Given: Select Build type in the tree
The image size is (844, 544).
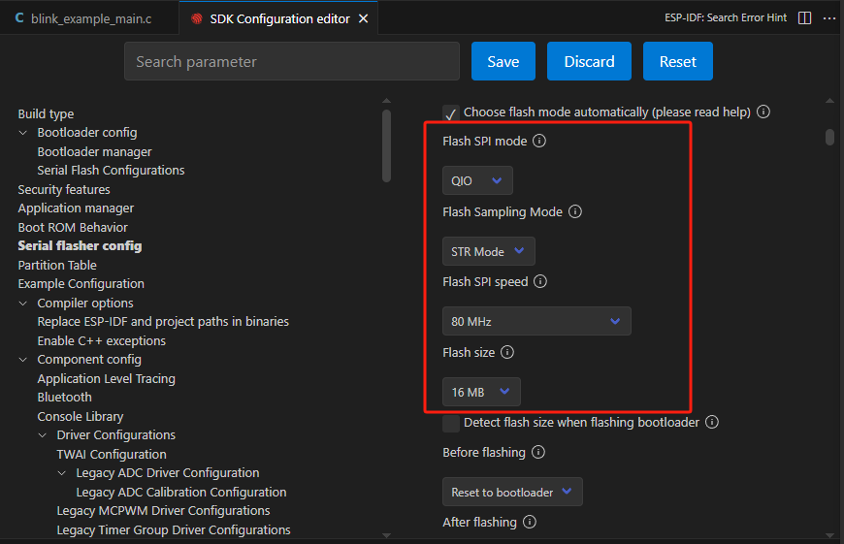Looking at the screenshot, I should (x=46, y=114).
